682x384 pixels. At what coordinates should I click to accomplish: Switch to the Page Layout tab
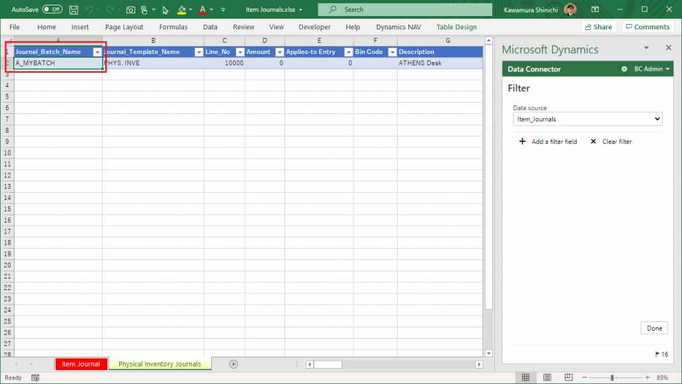coord(124,27)
